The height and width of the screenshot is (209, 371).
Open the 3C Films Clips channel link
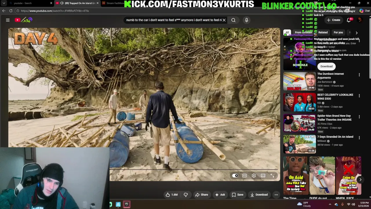325,124
